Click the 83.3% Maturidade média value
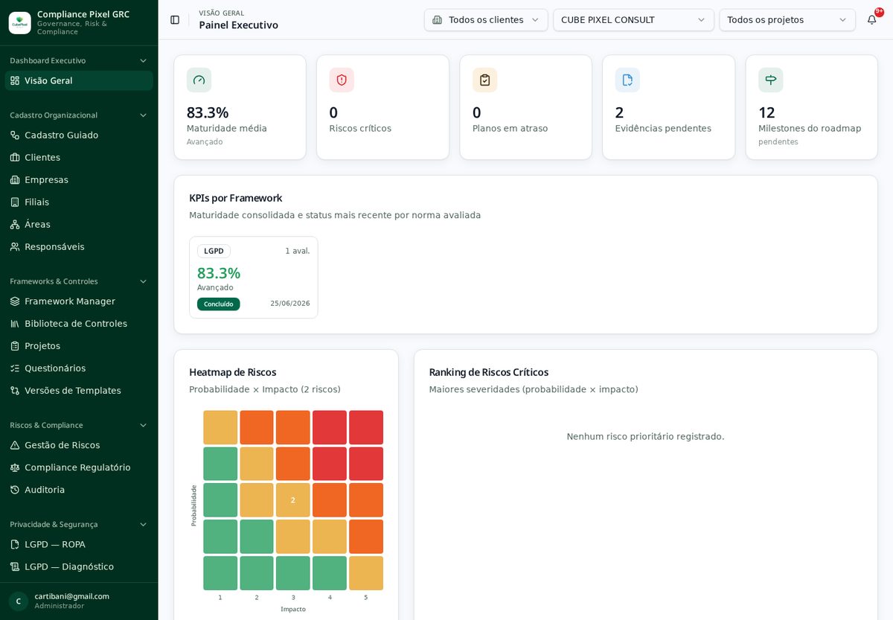This screenshot has width=893, height=620. click(208, 112)
